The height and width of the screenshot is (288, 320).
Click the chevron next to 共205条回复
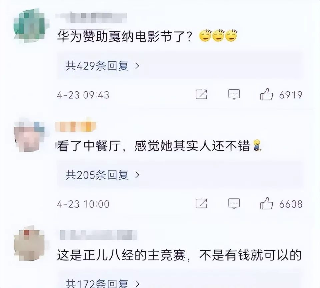(x=137, y=175)
